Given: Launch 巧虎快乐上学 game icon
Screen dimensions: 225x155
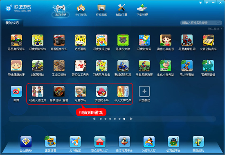Looking at the screenshot, I should (101, 40).
